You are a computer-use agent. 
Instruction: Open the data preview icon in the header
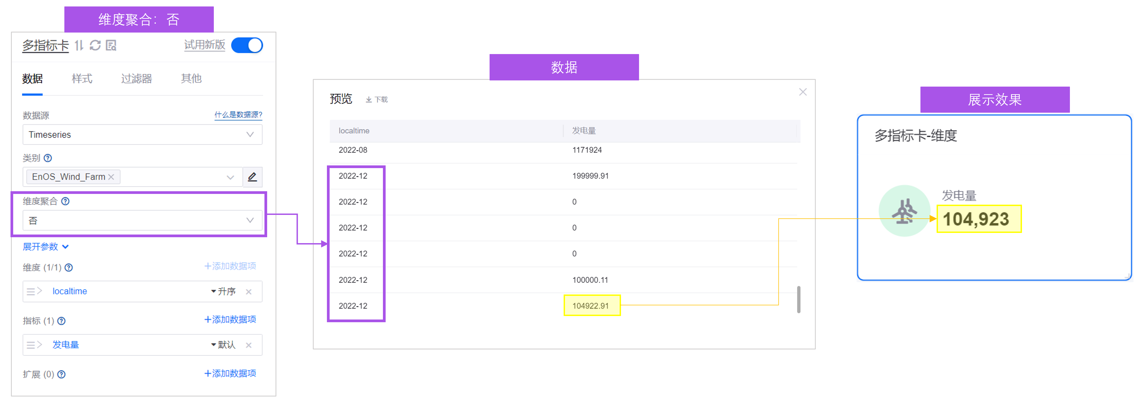[x=111, y=45]
